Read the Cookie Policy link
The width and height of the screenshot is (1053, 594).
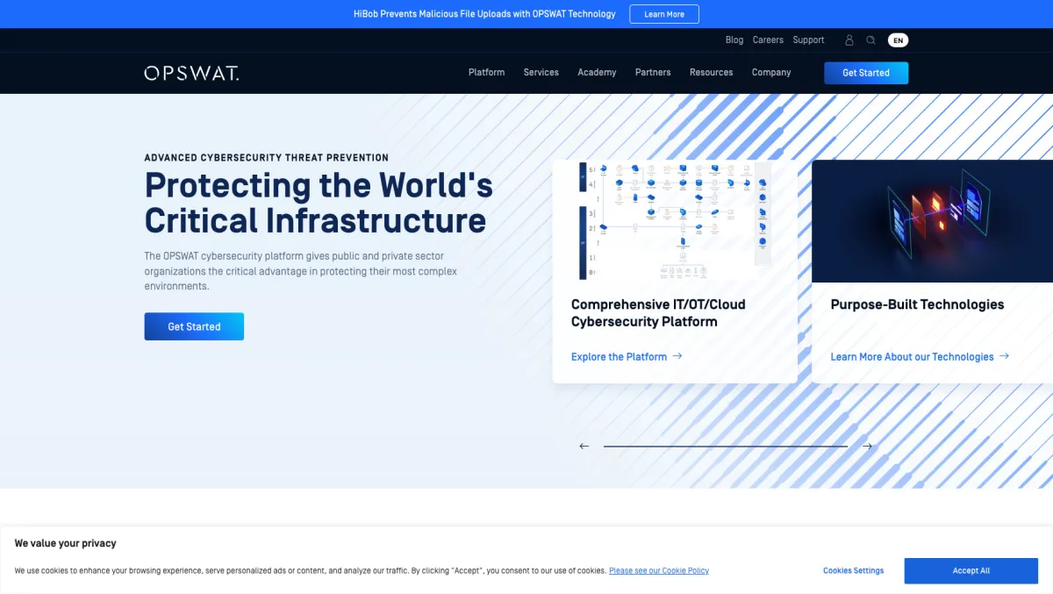point(659,570)
